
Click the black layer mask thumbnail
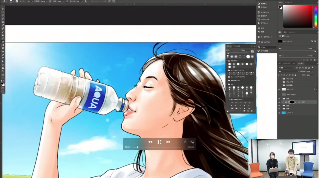pos(292,102)
